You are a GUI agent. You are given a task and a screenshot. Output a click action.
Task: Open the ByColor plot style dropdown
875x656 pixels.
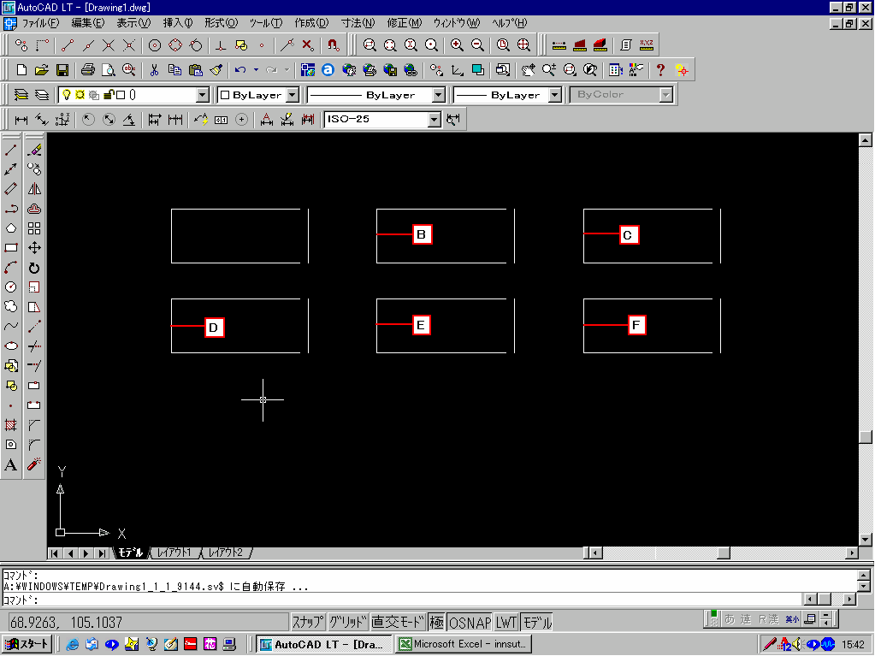coord(665,96)
